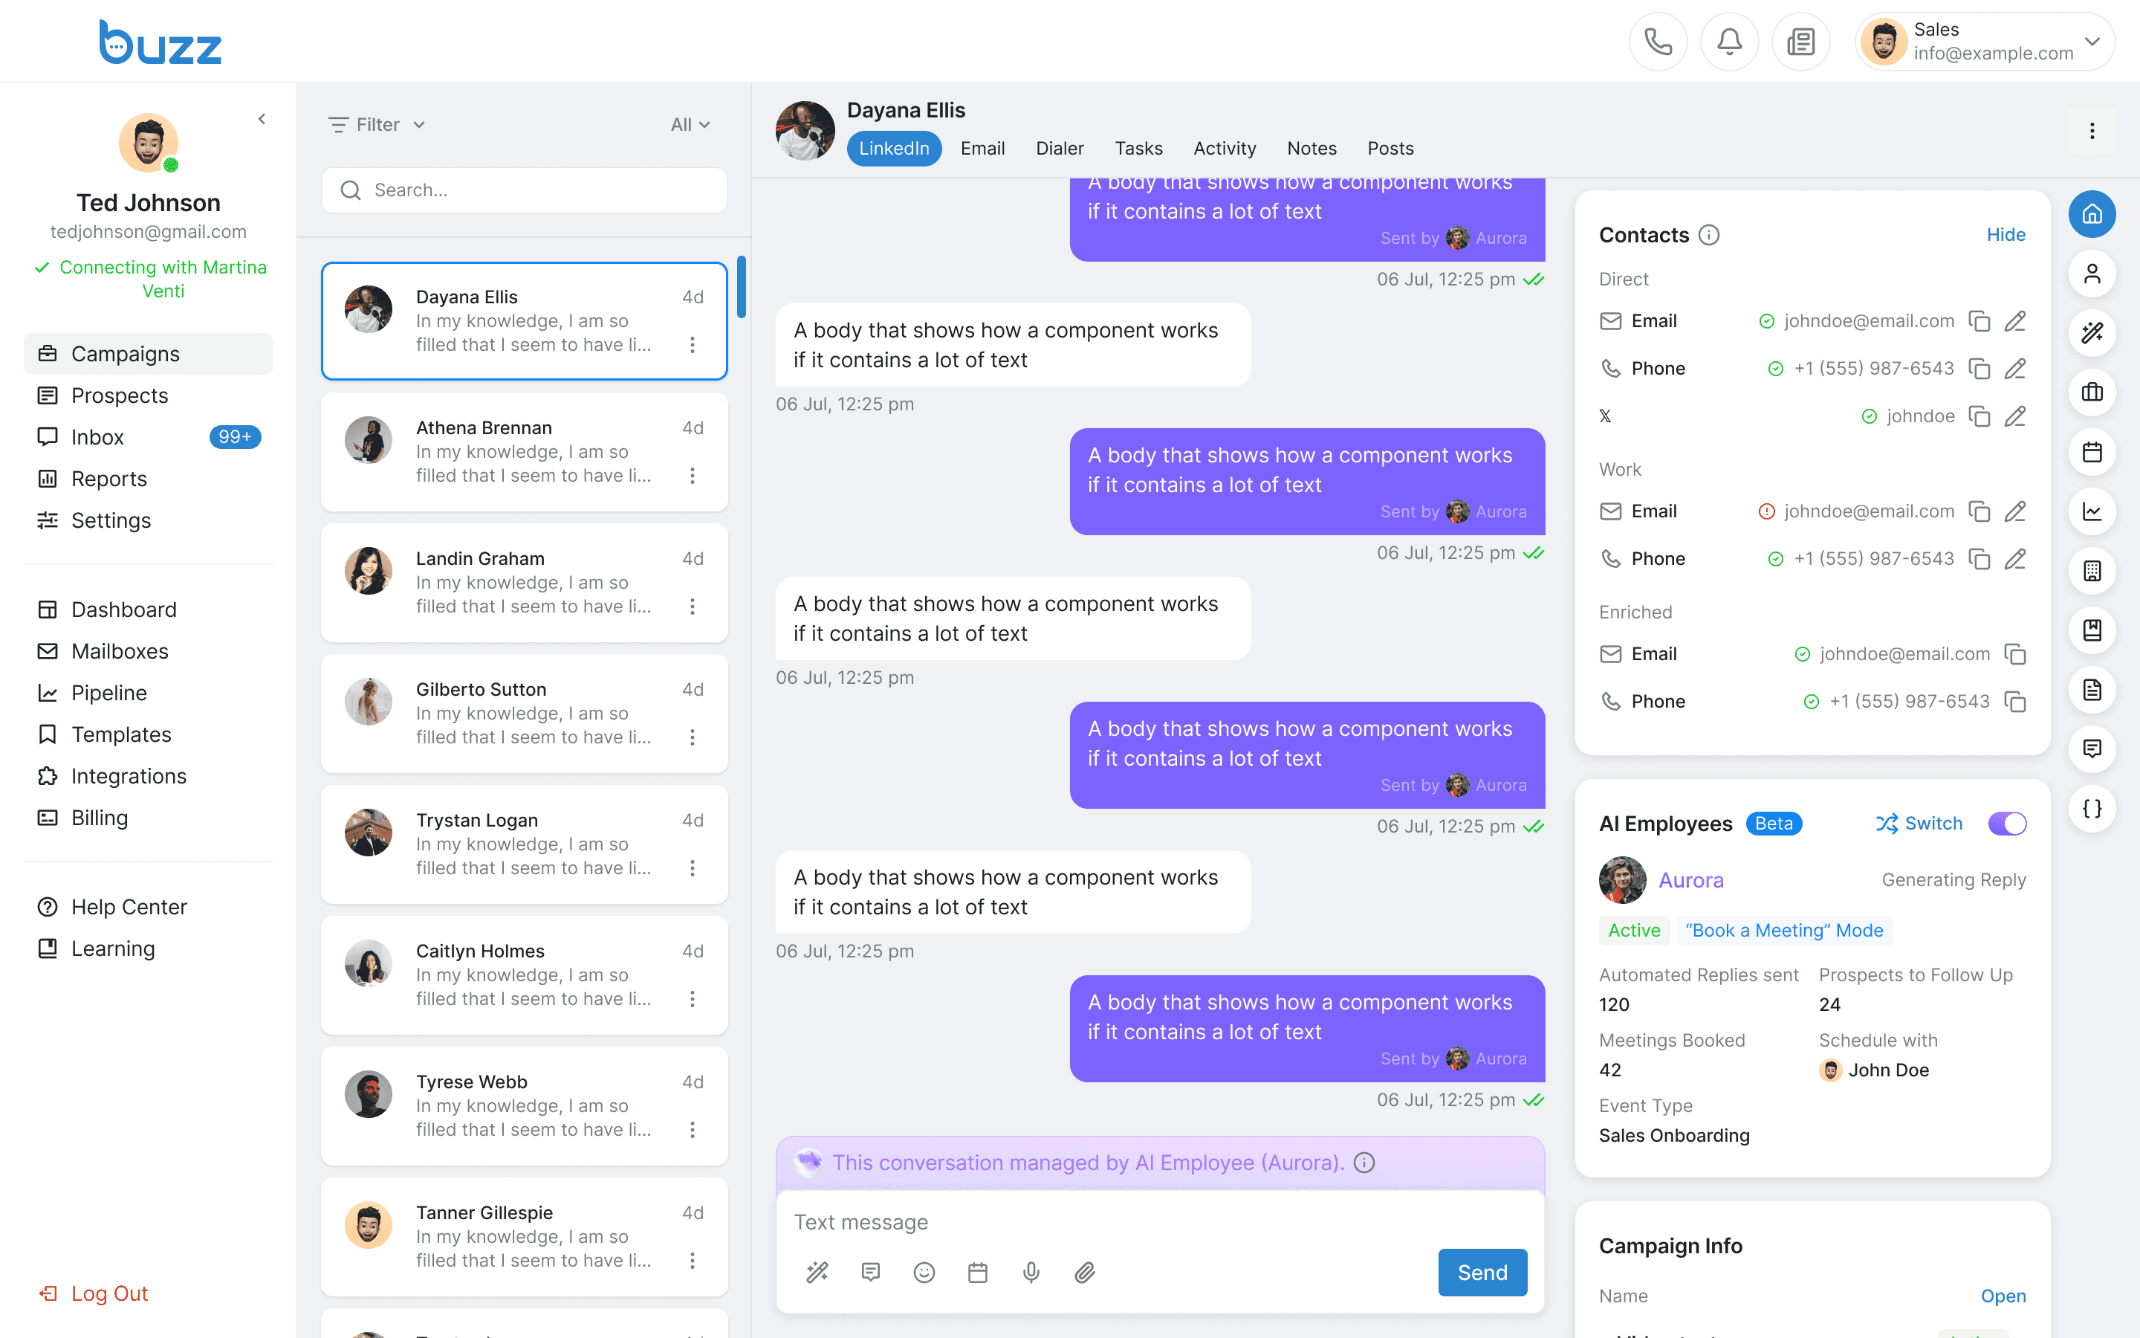The width and height of the screenshot is (2140, 1338).
Task: Open the Pipeline view
Action: 149,693
